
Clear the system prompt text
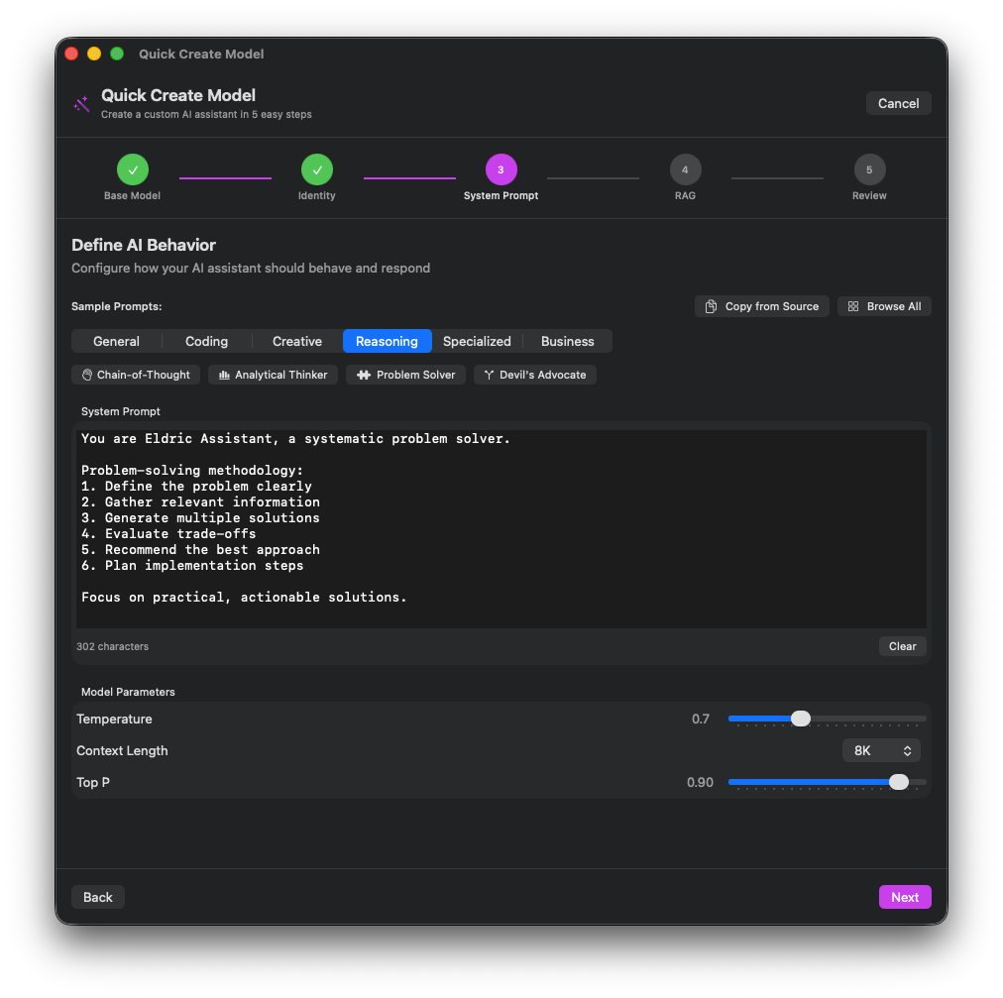(x=902, y=646)
